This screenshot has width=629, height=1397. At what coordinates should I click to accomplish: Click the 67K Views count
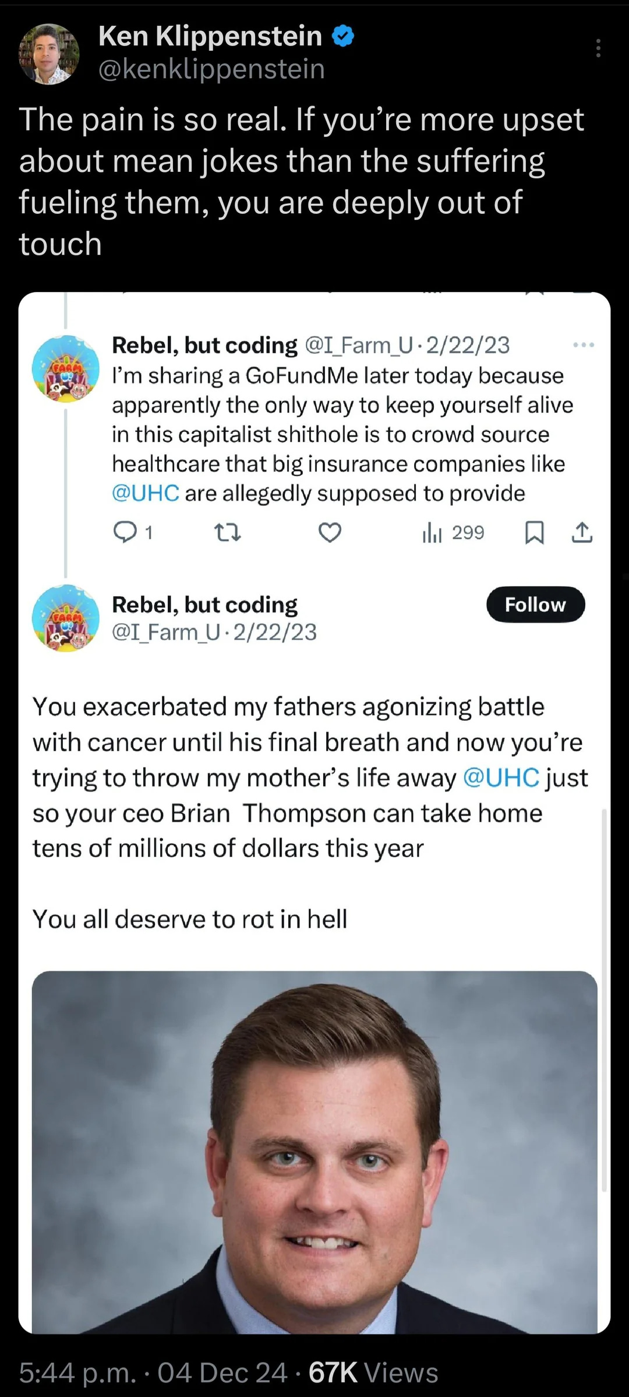(x=373, y=1372)
